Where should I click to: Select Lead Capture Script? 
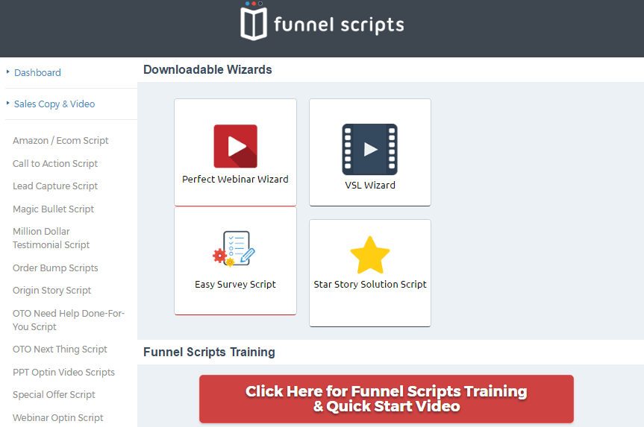point(55,186)
